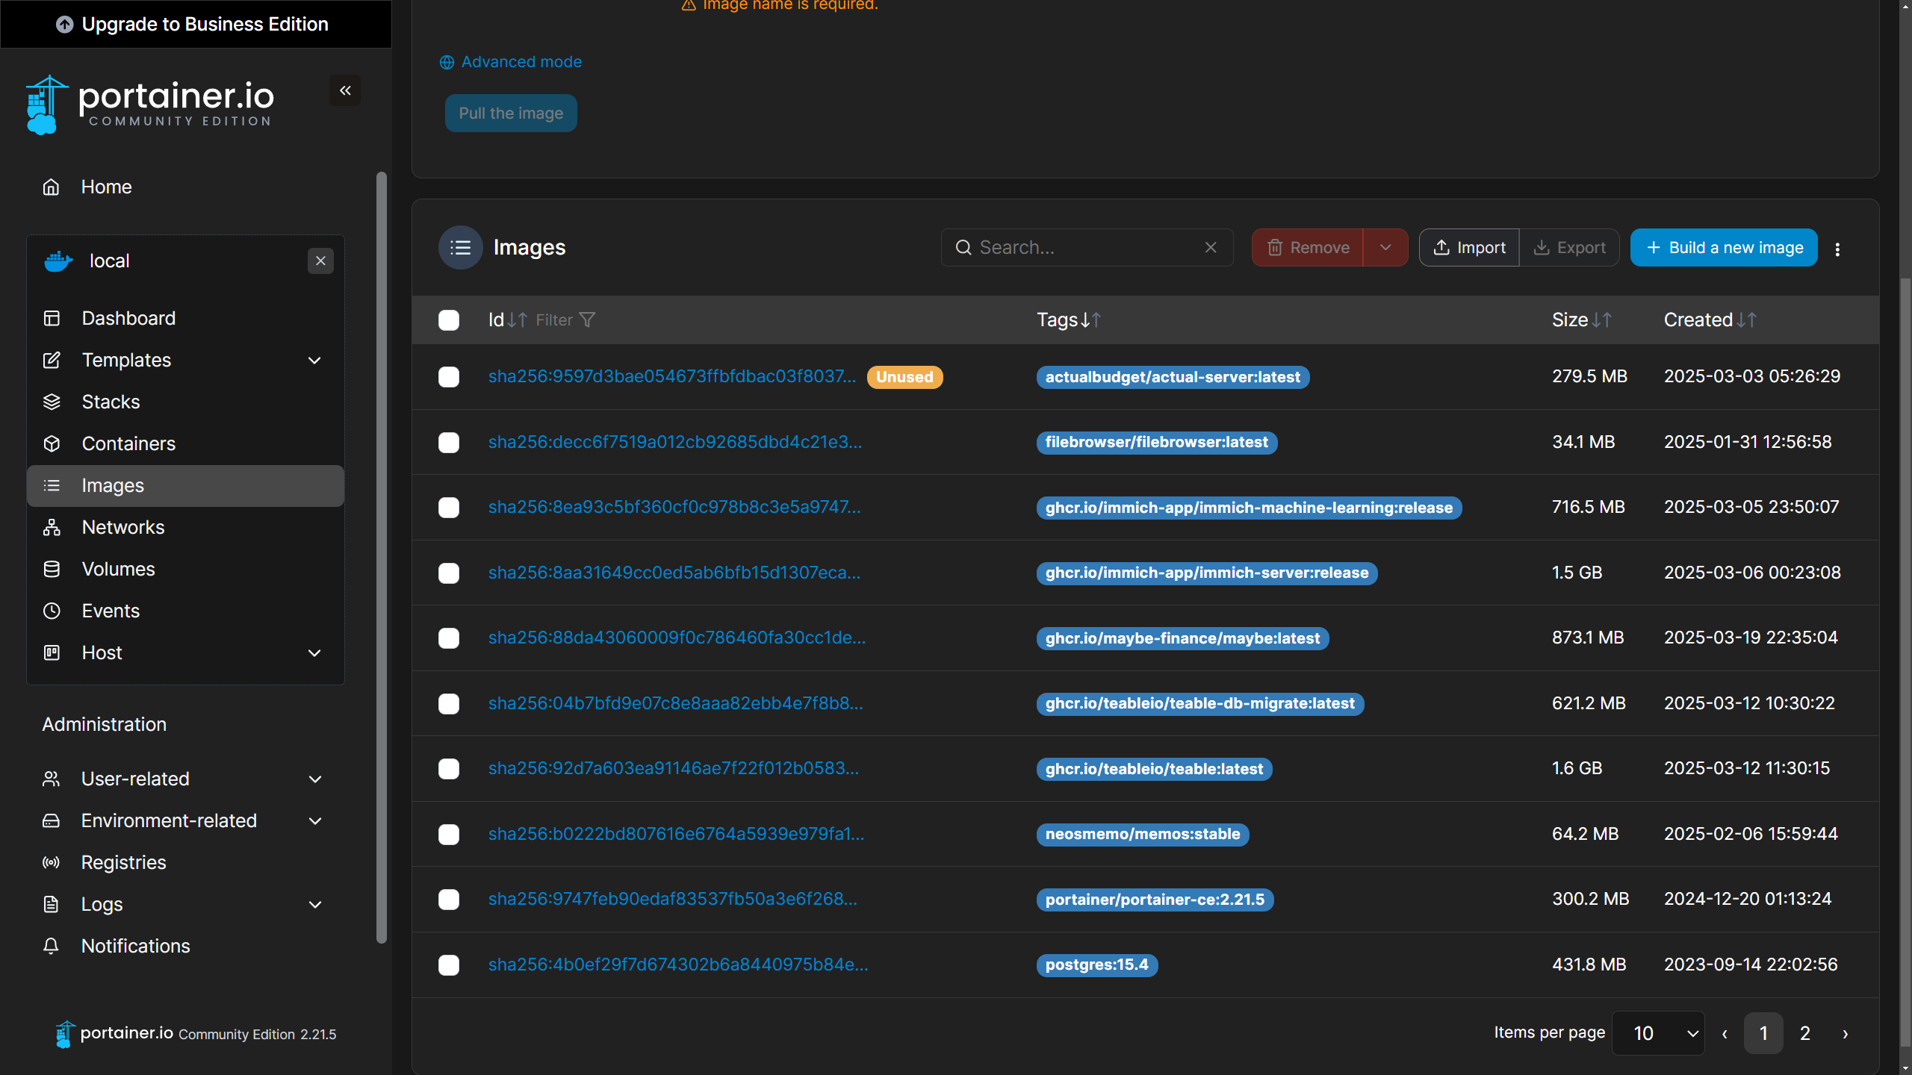Check the immich-machine-learning image row

pyautogui.click(x=449, y=507)
